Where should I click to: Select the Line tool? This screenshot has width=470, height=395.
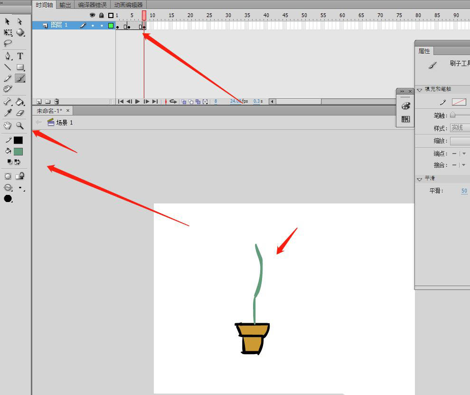8,67
